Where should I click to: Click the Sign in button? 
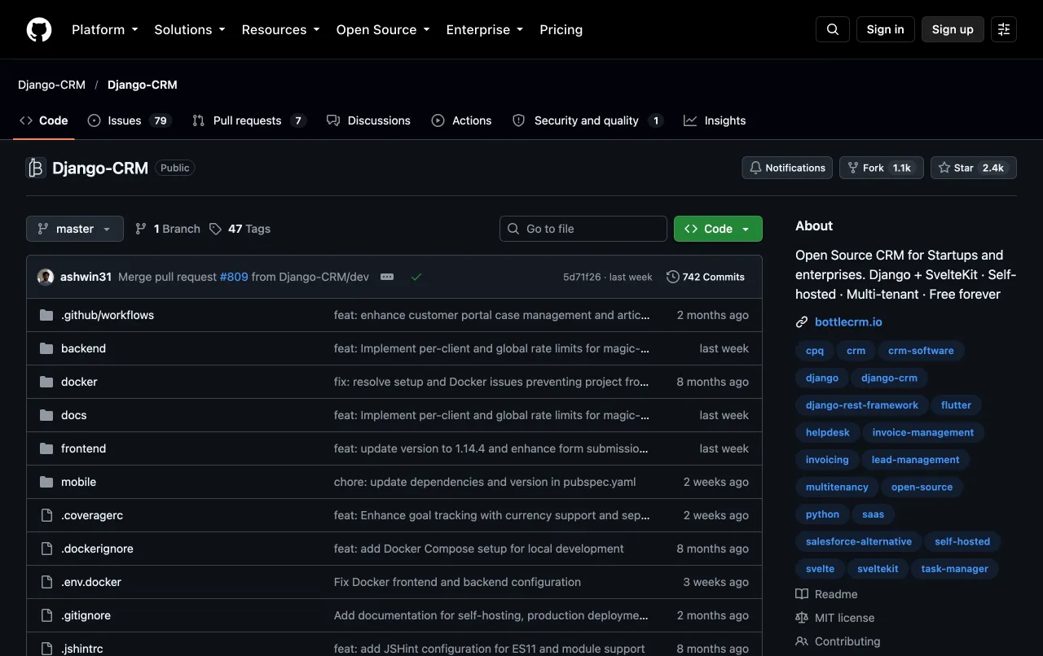[x=886, y=29]
